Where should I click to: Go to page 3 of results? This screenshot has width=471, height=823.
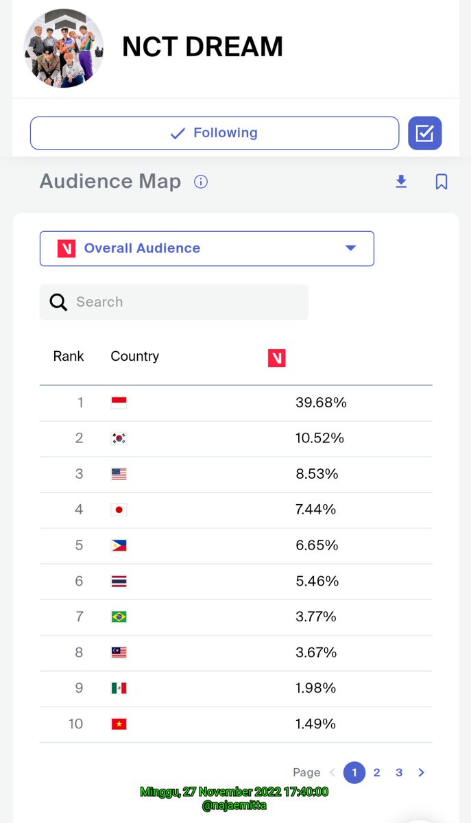pos(399,772)
